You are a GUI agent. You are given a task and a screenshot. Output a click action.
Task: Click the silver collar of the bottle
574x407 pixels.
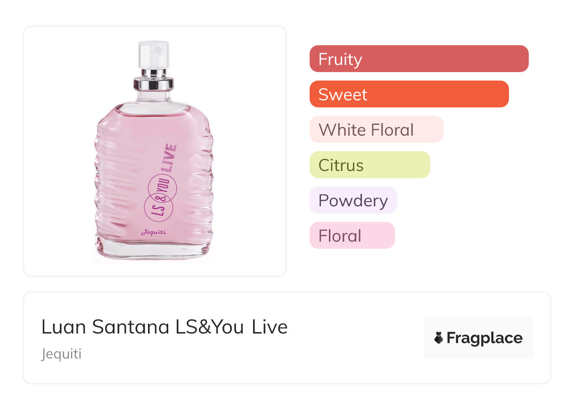click(154, 84)
